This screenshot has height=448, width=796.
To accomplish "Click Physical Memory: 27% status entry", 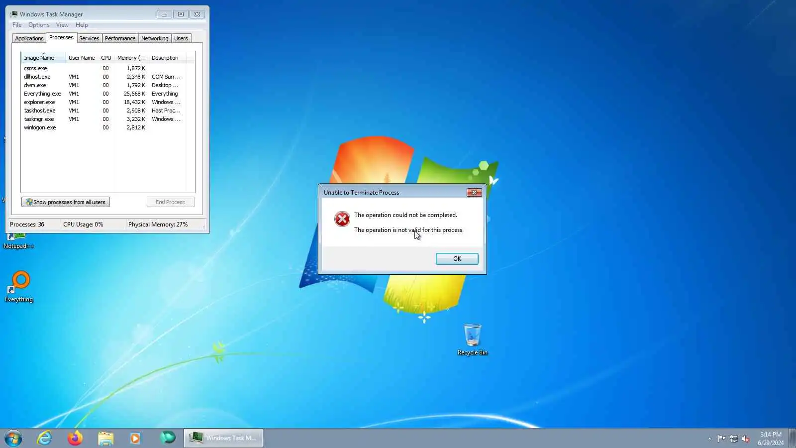I will point(158,224).
